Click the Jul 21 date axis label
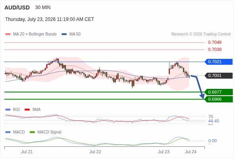 [27, 152]
